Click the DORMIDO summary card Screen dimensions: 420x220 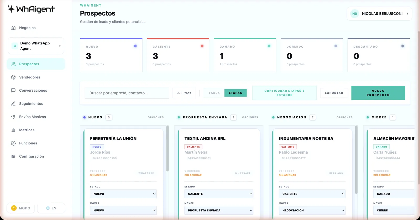tap(312, 55)
